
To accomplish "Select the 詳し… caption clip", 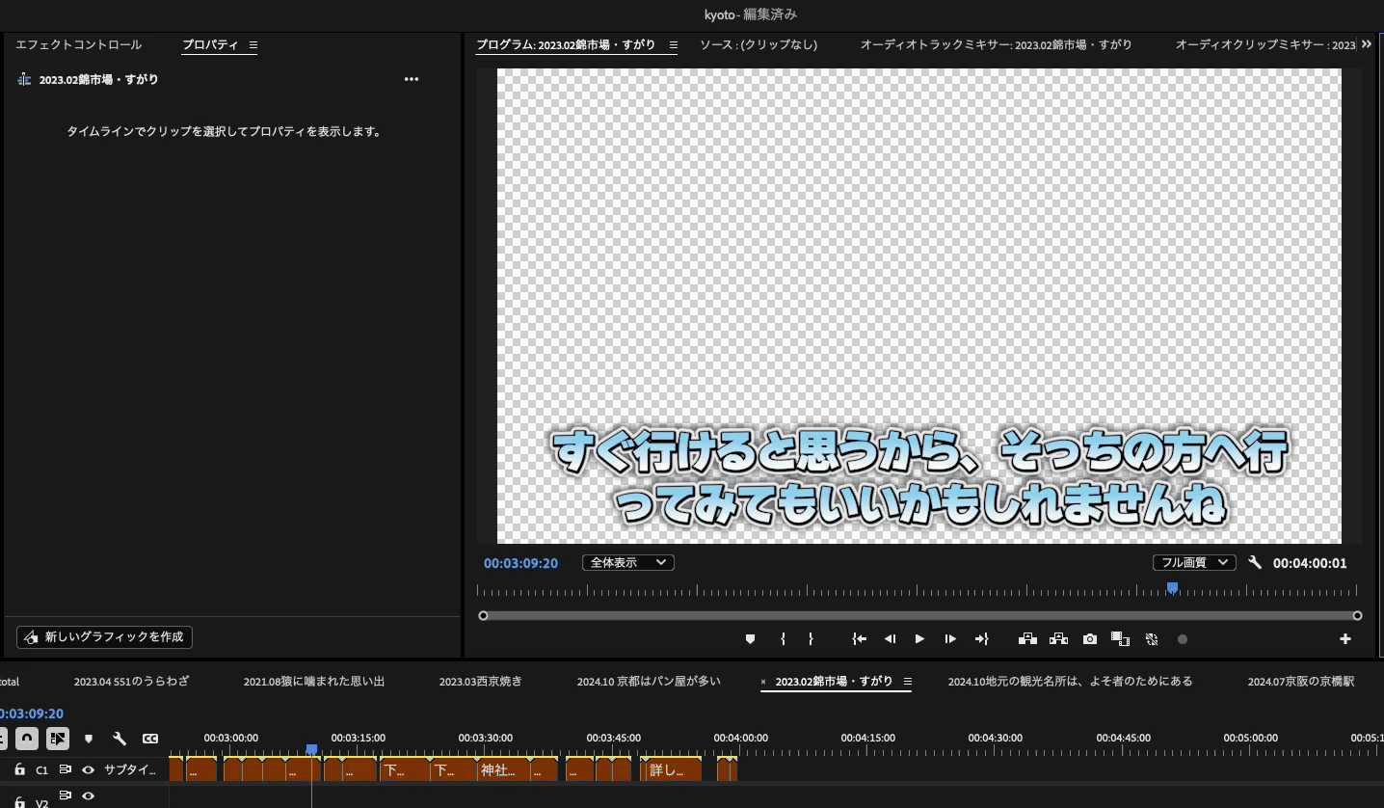I will click(x=673, y=770).
